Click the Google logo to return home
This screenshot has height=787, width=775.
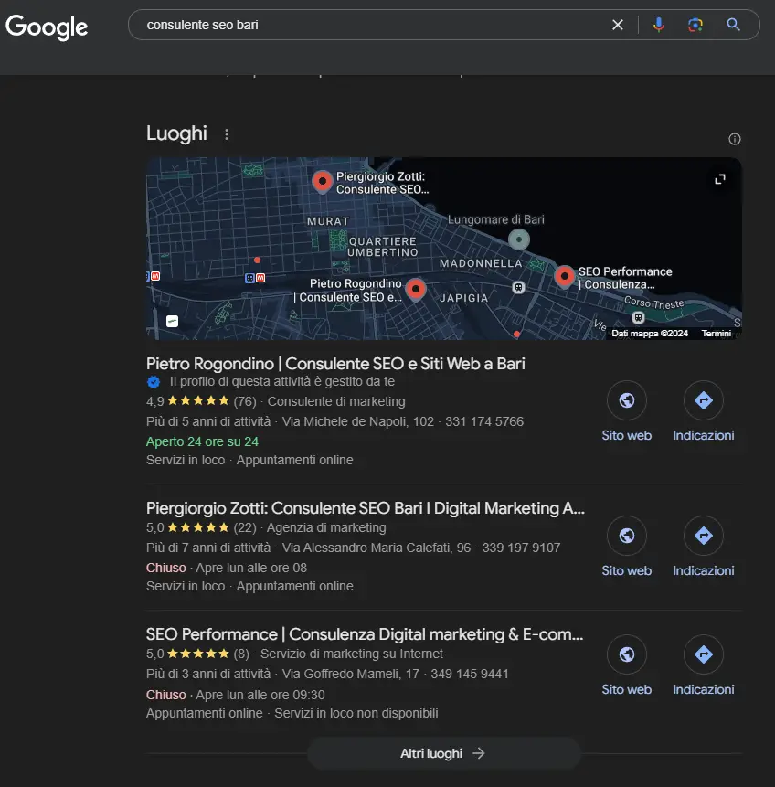click(x=47, y=27)
